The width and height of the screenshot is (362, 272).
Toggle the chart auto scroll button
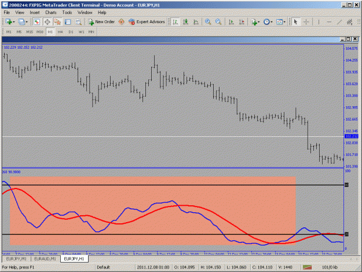pos(231,22)
